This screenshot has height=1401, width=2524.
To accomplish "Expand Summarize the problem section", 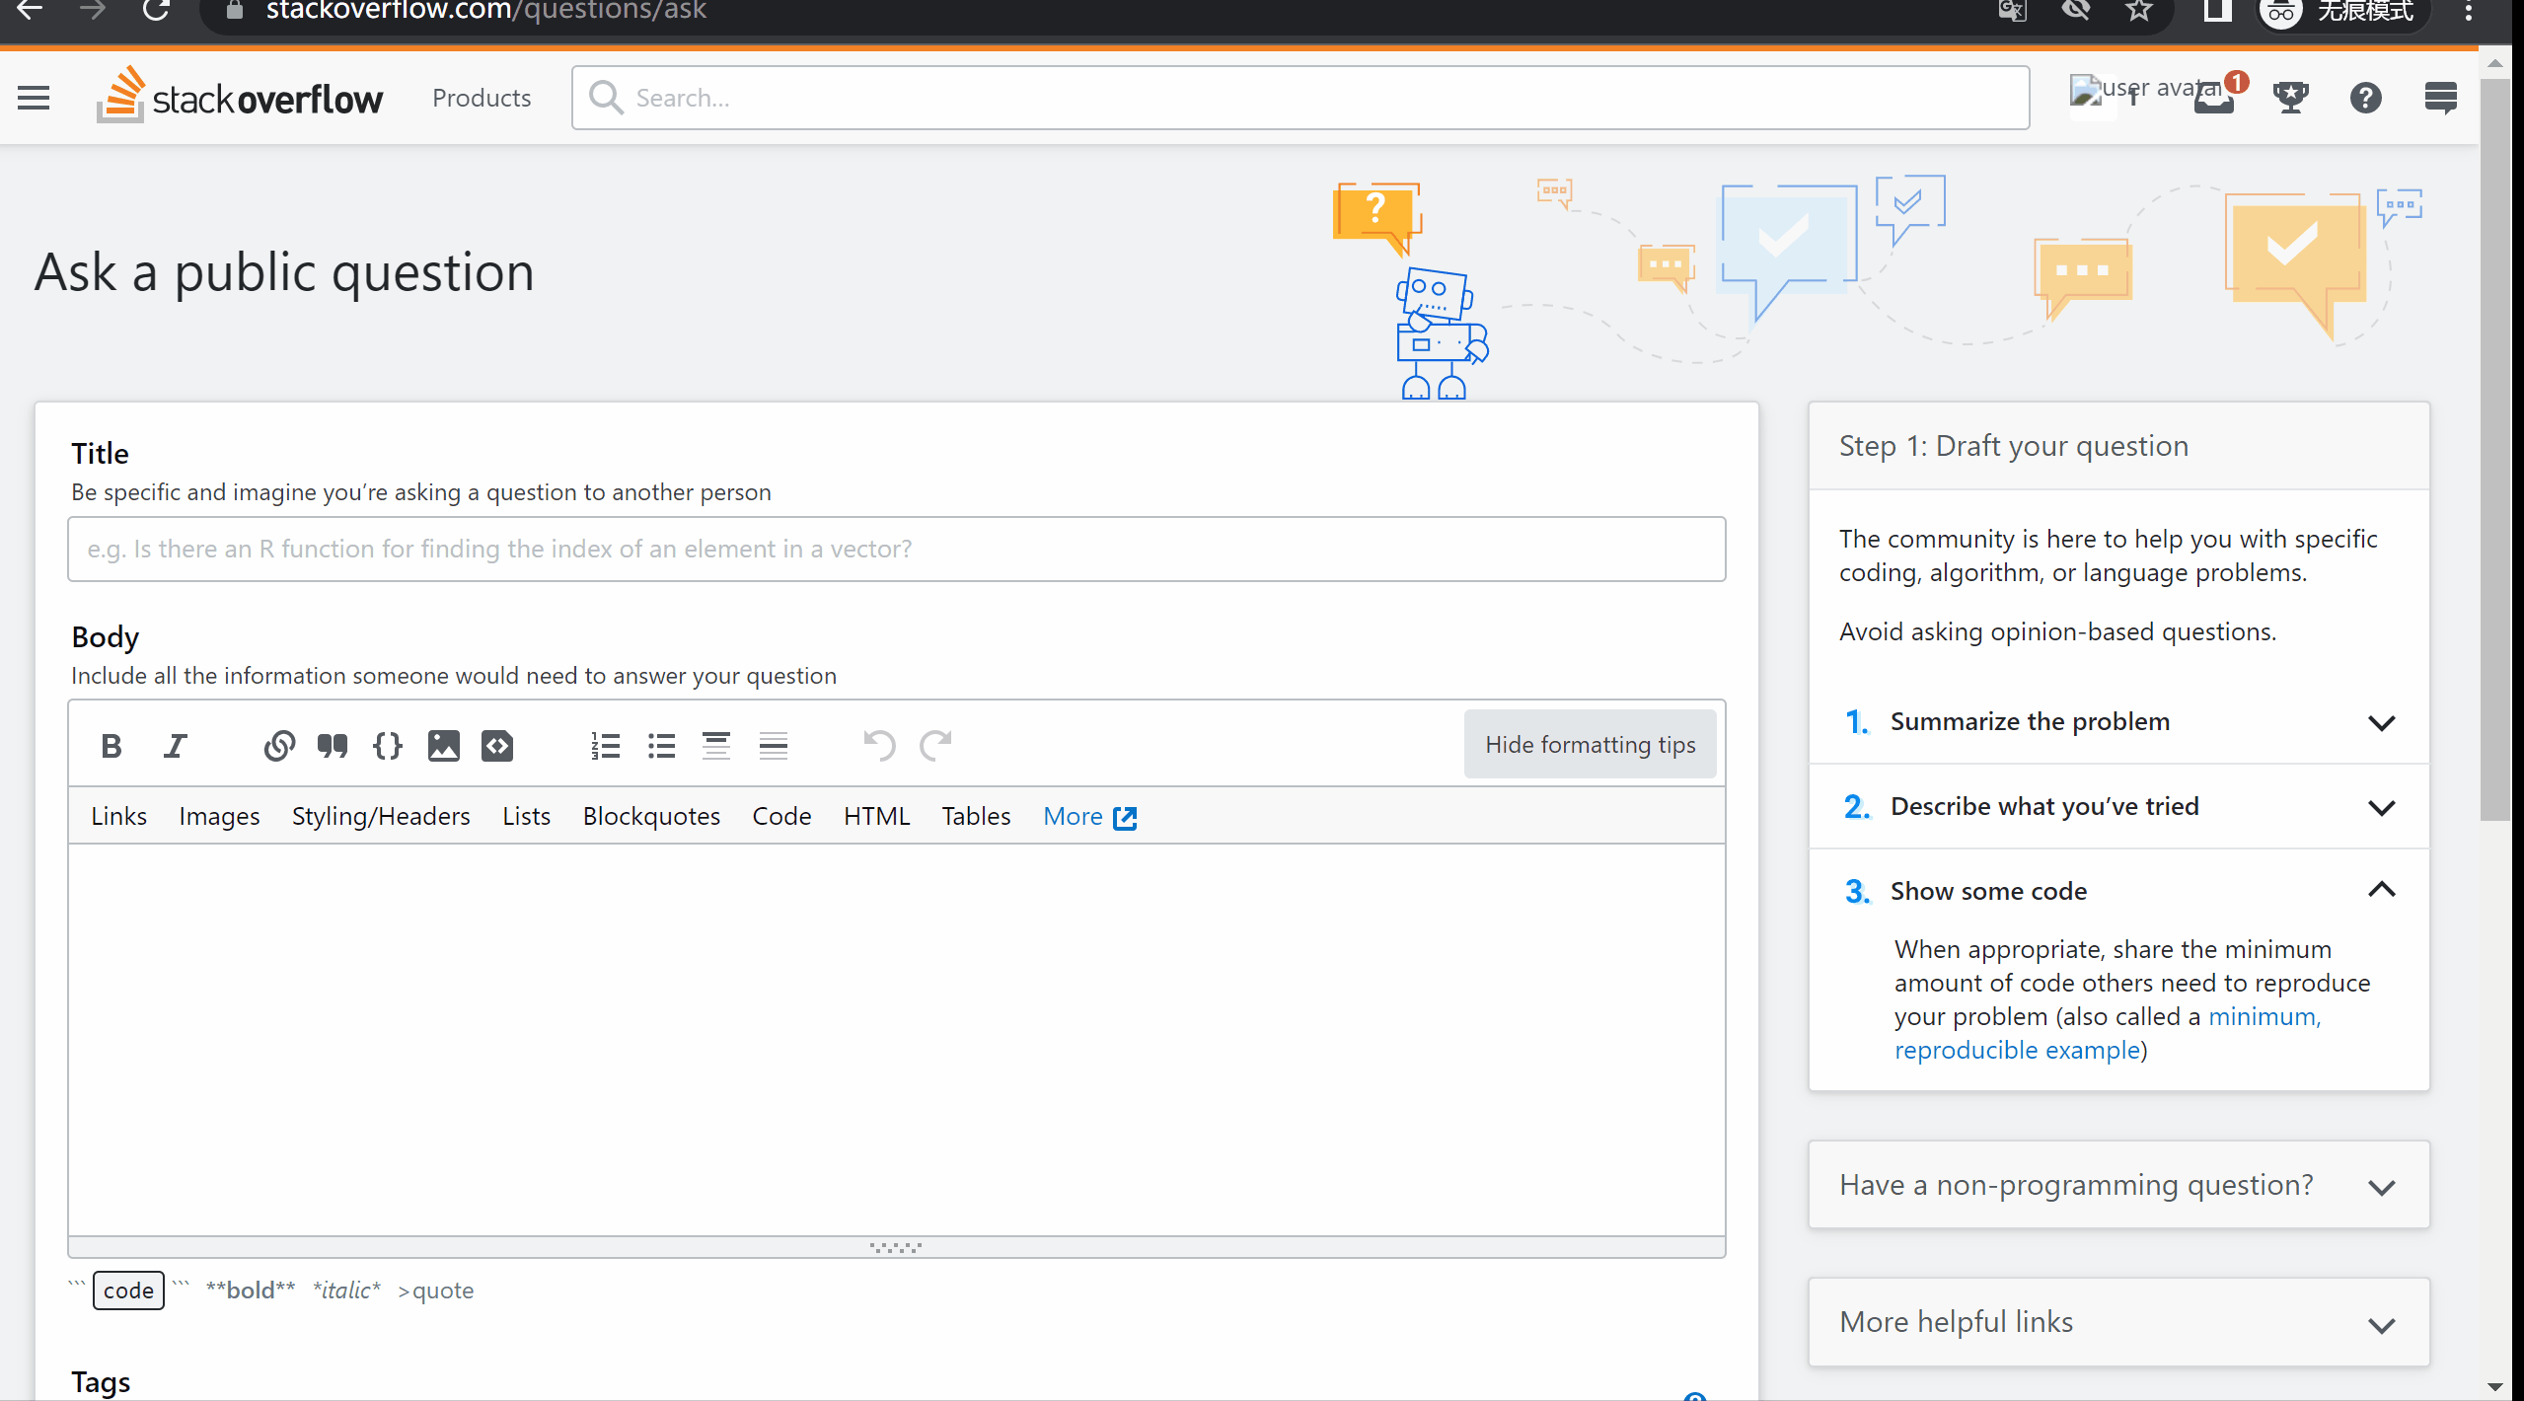I will (2118, 722).
